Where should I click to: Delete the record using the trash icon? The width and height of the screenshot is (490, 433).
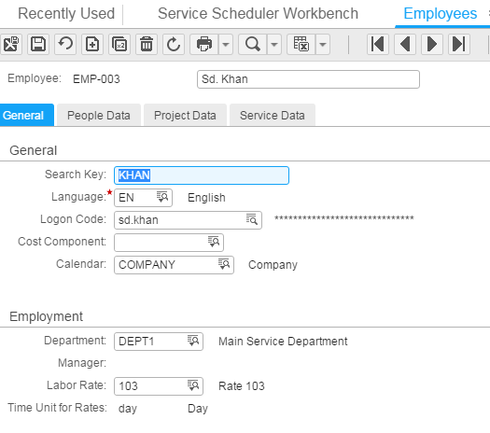[147, 44]
